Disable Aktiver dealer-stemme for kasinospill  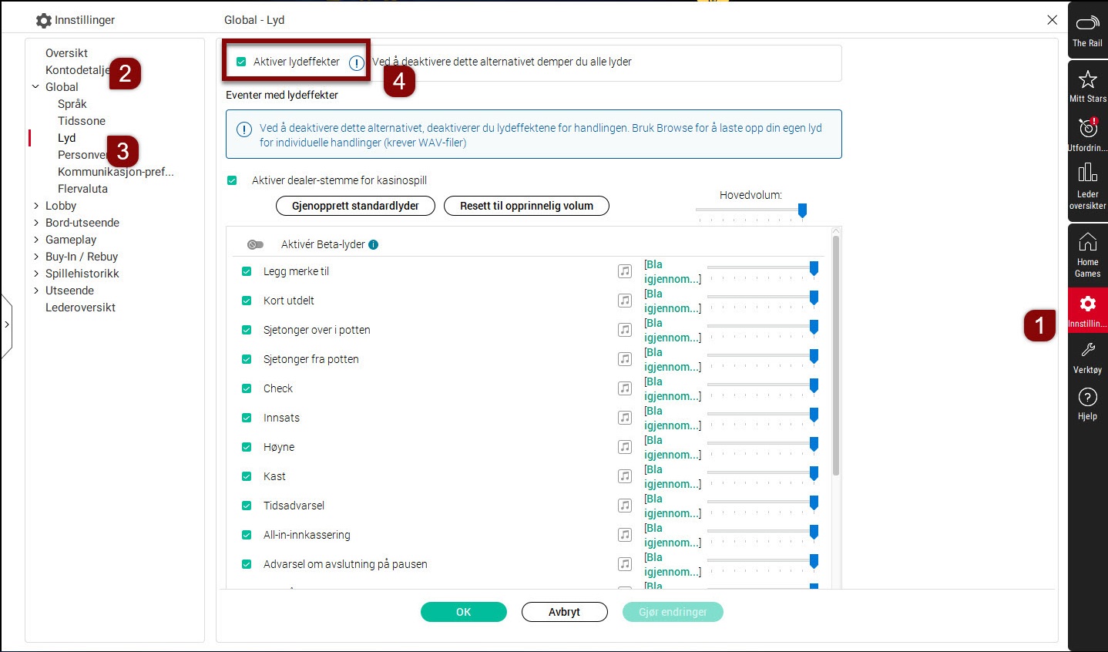click(x=232, y=180)
